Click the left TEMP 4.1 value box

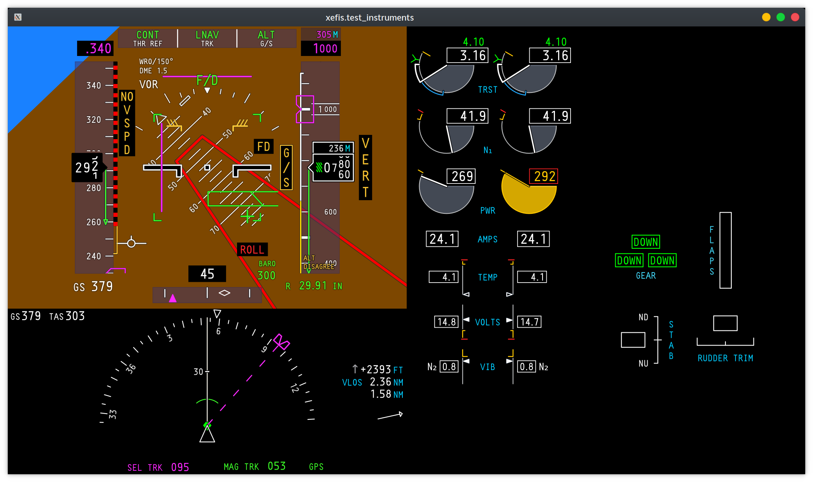(x=444, y=277)
